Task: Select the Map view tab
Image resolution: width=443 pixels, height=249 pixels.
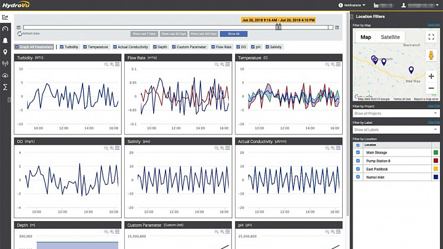Action: point(365,37)
